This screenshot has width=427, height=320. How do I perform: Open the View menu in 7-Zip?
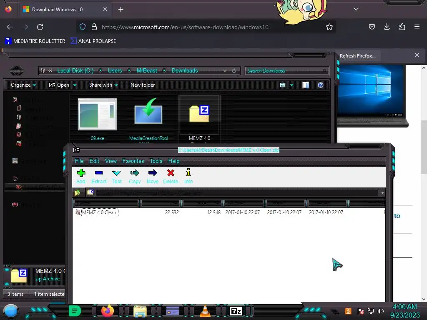[x=111, y=161]
